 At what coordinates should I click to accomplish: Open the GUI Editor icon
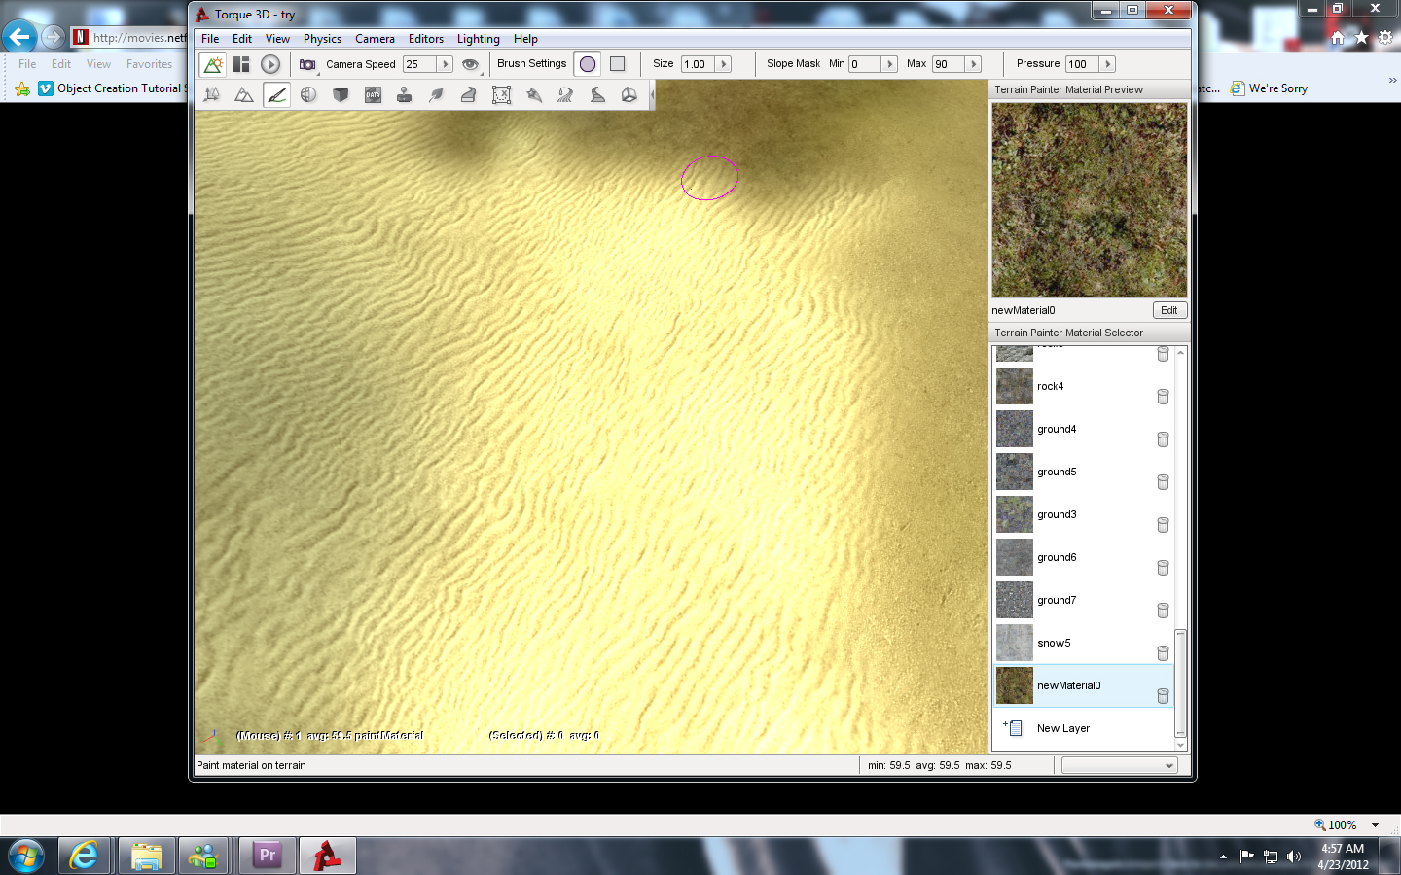point(241,64)
